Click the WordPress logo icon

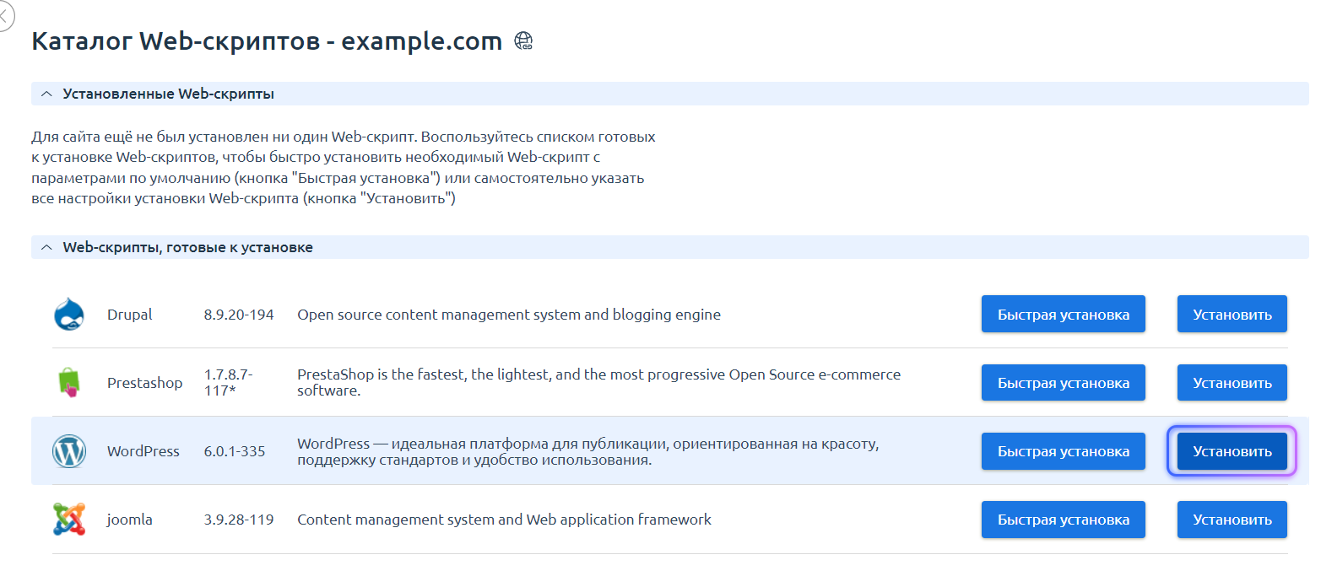pos(69,451)
